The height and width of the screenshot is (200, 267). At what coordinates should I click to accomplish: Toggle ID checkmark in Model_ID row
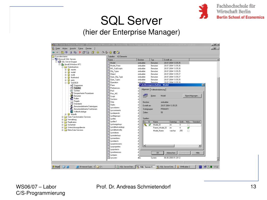click(x=150, y=125)
